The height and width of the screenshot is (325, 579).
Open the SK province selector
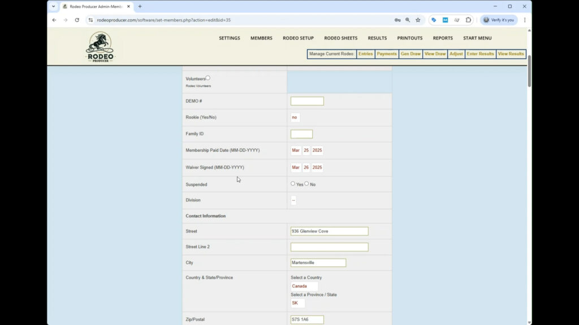click(297, 303)
